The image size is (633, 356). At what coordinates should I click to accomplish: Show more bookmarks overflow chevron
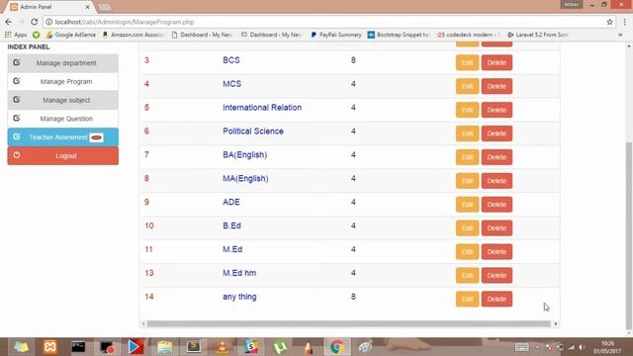click(x=620, y=35)
